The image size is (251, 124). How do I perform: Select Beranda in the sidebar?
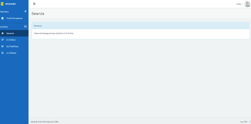tap(10, 33)
